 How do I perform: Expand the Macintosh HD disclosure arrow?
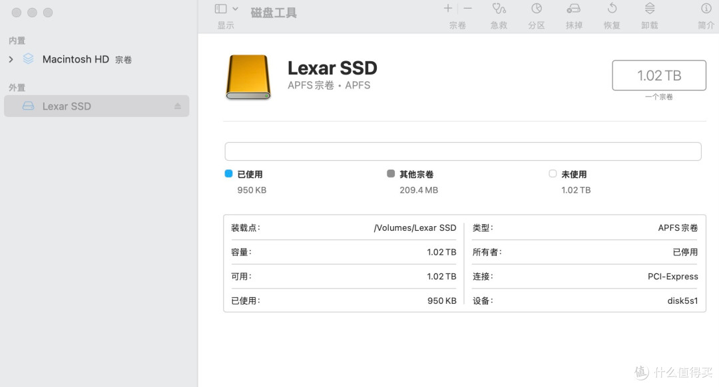(x=11, y=59)
